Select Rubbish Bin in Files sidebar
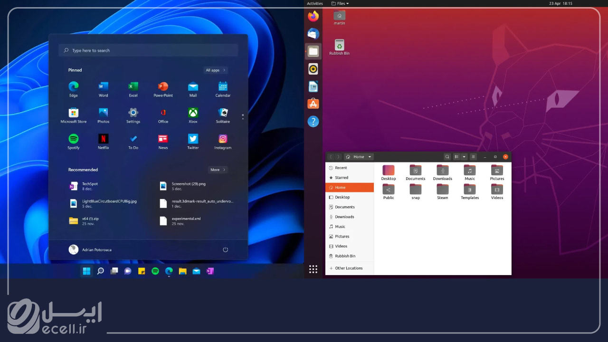Viewport: 608px width, 342px height. pyautogui.click(x=350, y=256)
